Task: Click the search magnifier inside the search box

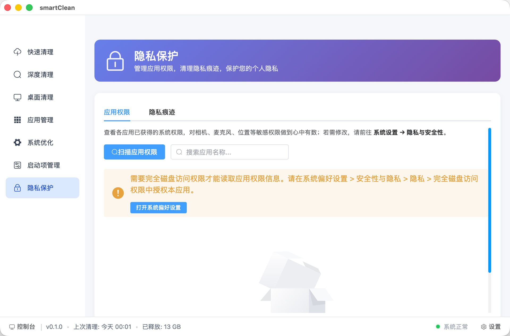Action: (x=179, y=152)
